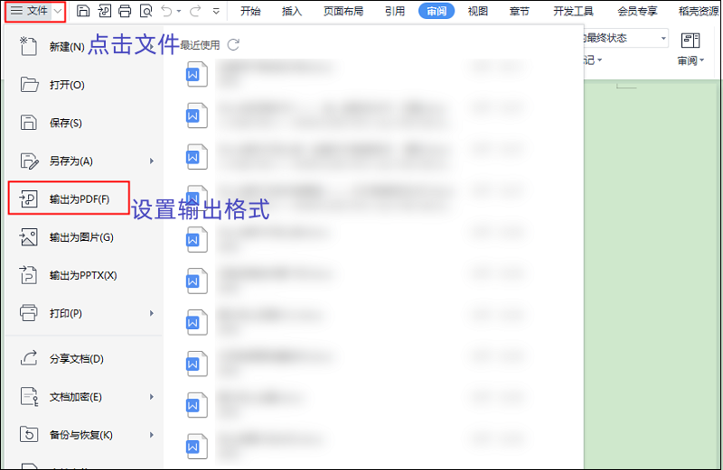
Task: Open the 章节 tab
Action: click(519, 11)
